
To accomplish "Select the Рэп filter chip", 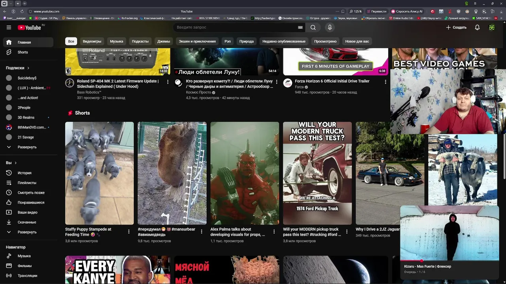I will click(x=228, y=41).
